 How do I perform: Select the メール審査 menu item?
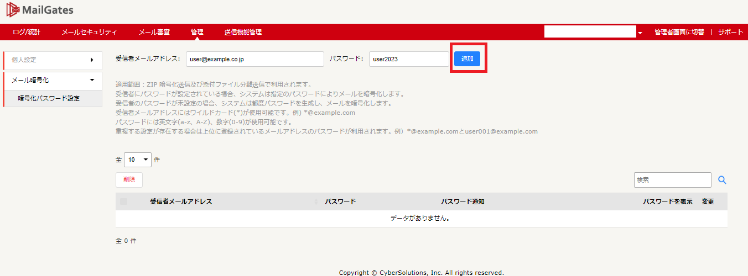(154, 32)
